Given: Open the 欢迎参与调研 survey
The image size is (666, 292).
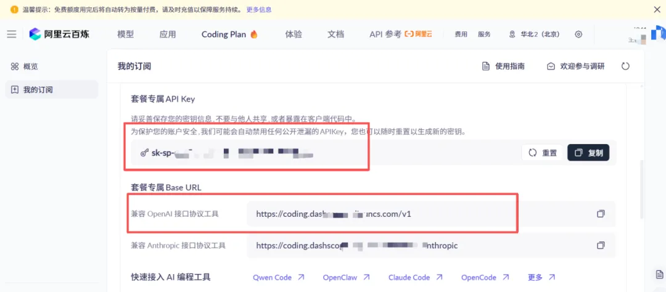Looking at the screenshot, I should coord(575,66).
